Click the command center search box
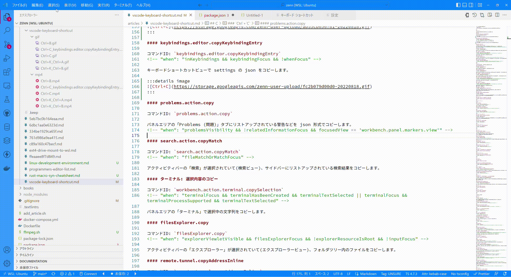Screen dimensions: 511x277 click(x=300, y=5)
